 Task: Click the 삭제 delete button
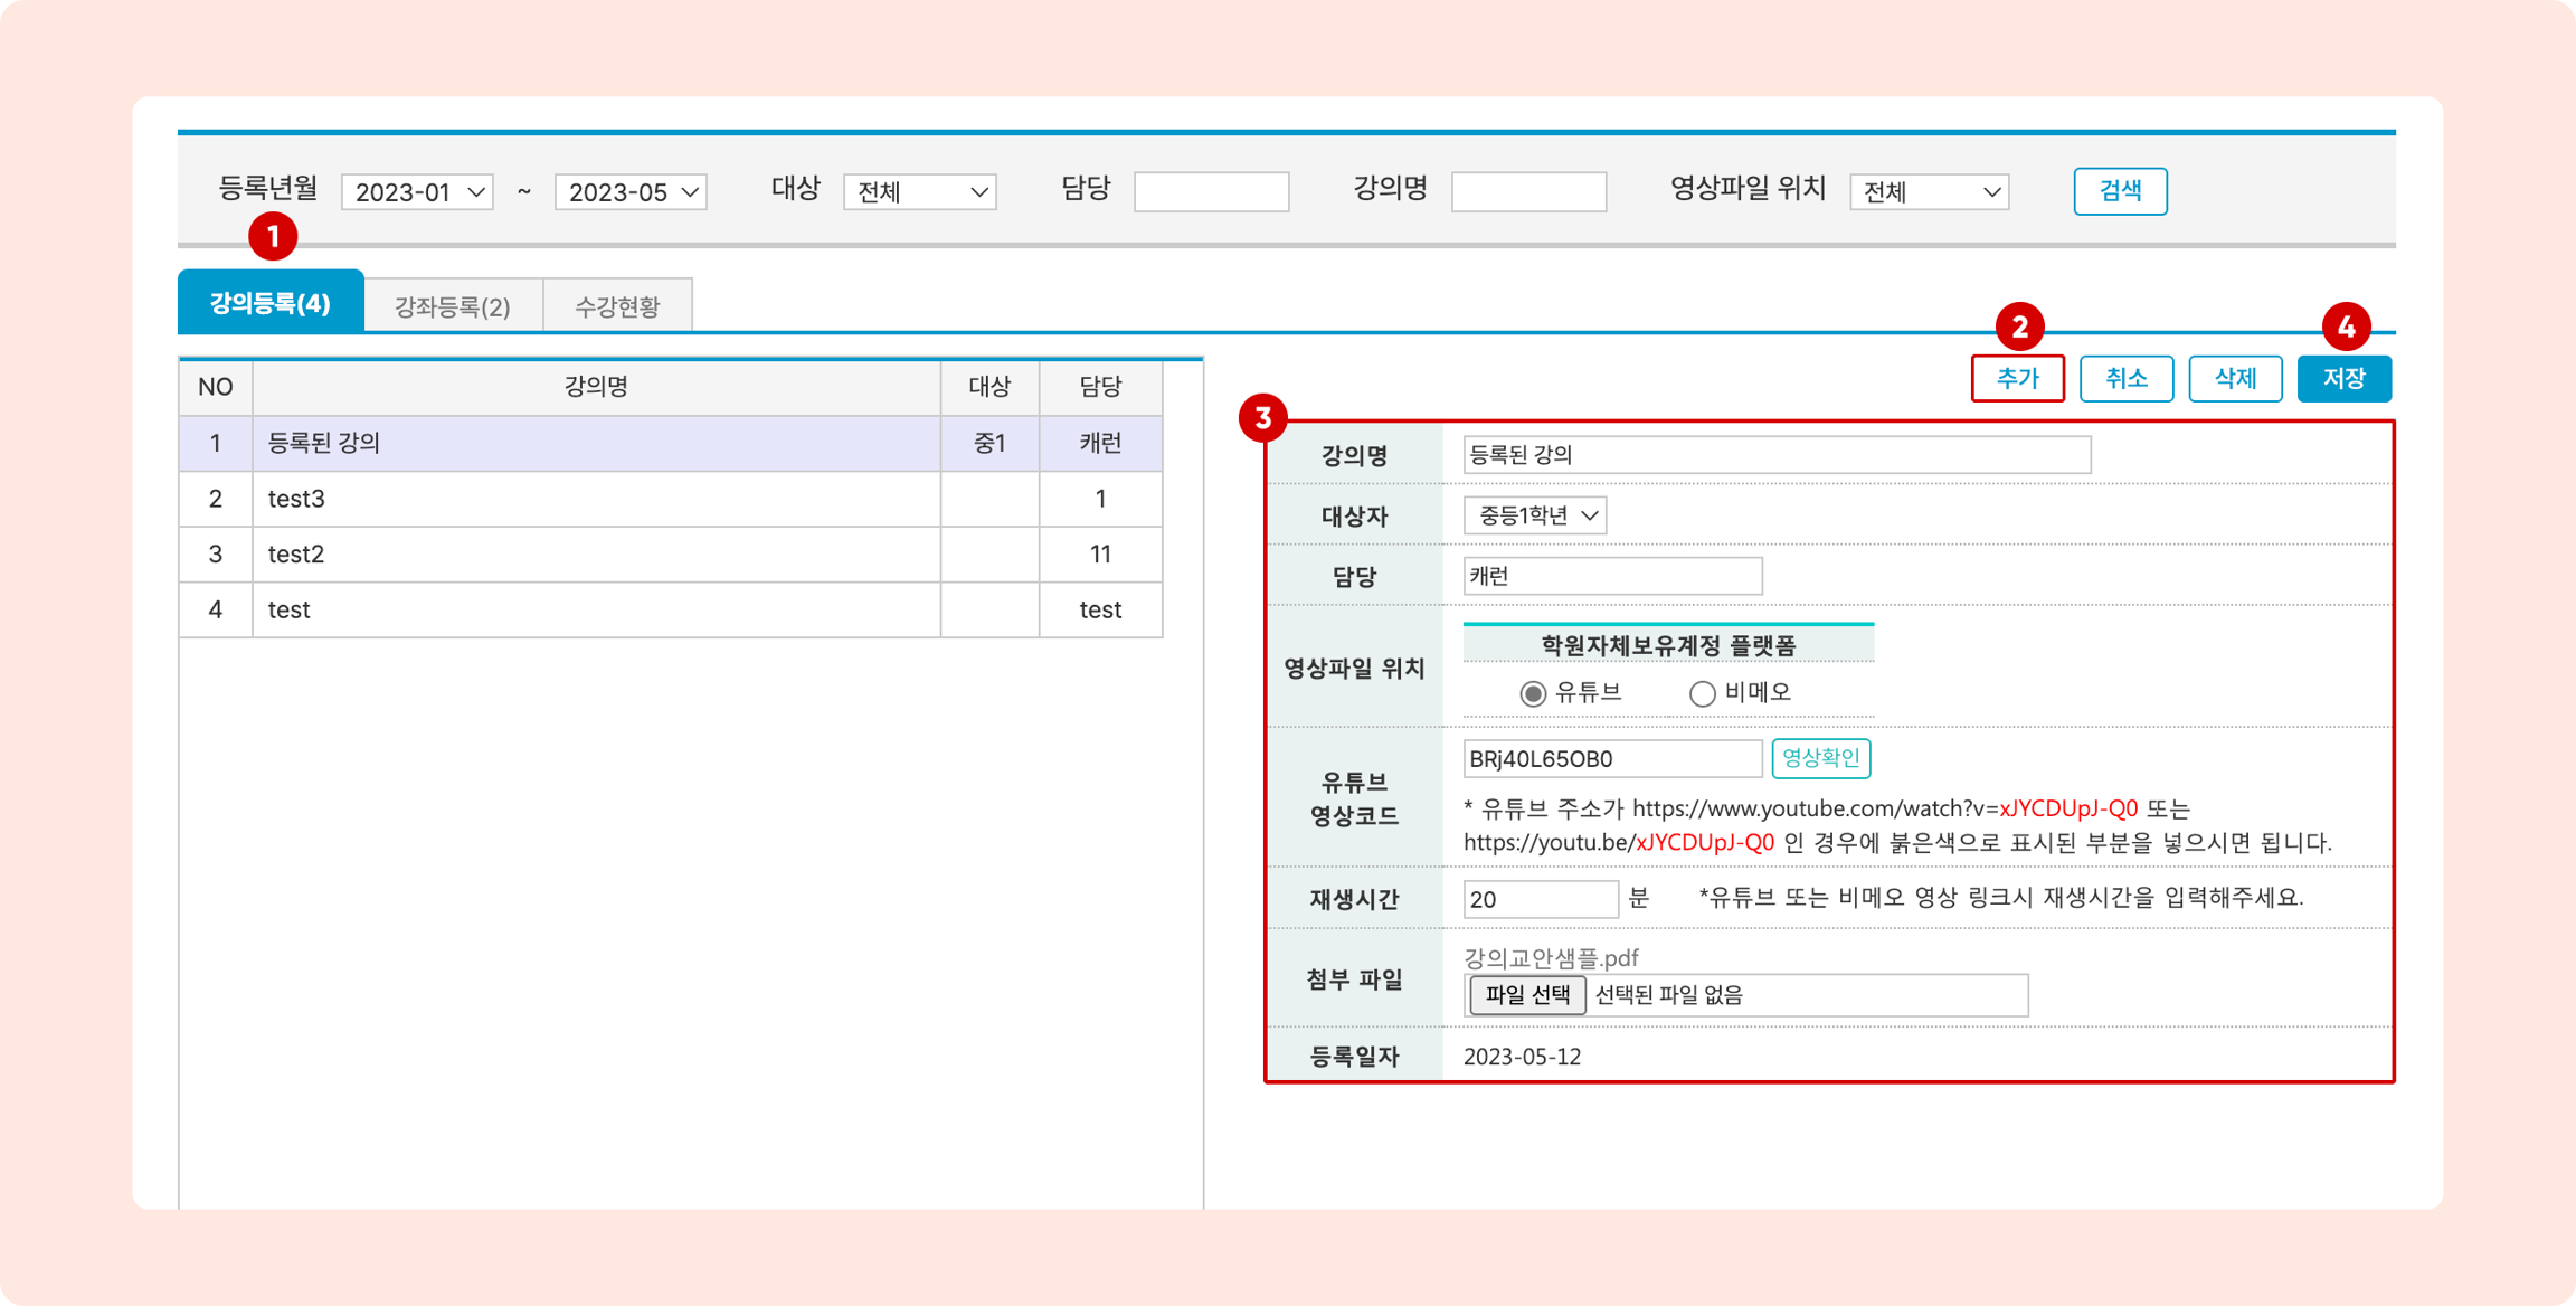(x=2235, y=378)
